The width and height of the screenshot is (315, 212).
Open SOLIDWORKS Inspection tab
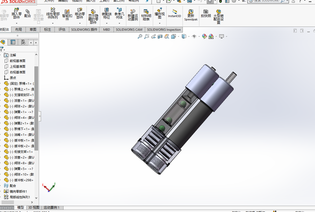point(164,29)
